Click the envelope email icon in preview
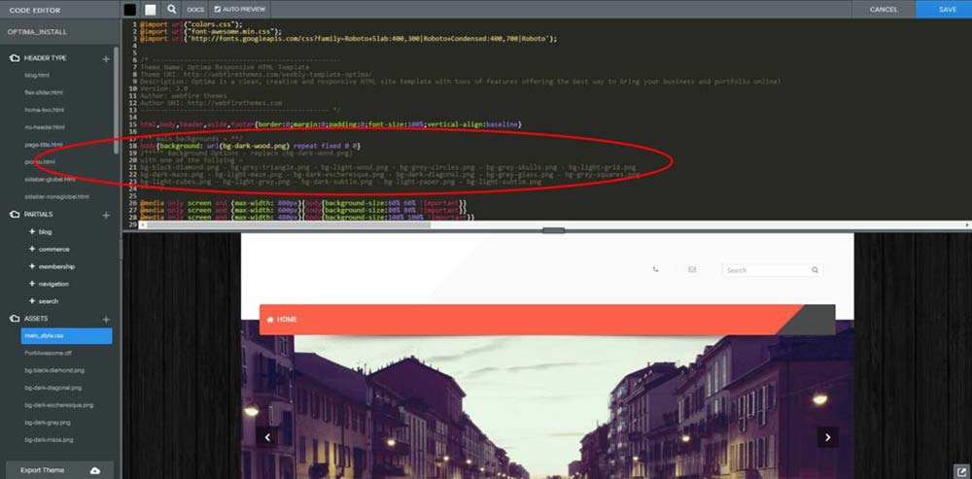The height and width of the screenshot is (479, 972). pyautogui.click(x=692, y=269)
